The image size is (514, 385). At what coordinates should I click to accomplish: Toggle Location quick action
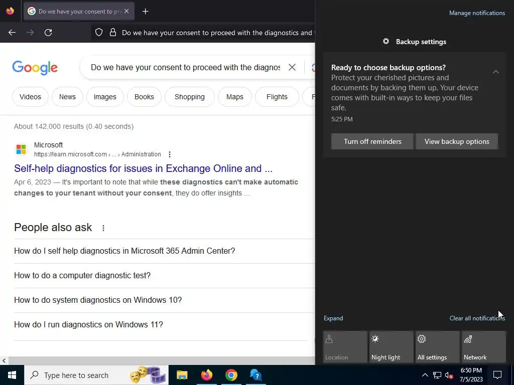point(345,347)
